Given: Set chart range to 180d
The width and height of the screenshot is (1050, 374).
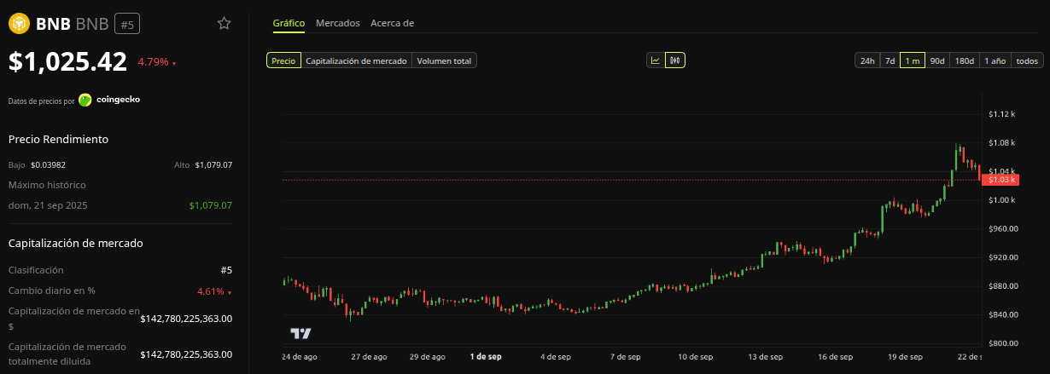Looking at the screenshot, I should tap(965, 60).
